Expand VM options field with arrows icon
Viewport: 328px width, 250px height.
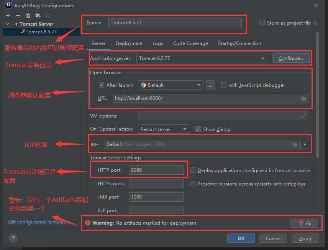pyautogui.click(x=304, y=116)
